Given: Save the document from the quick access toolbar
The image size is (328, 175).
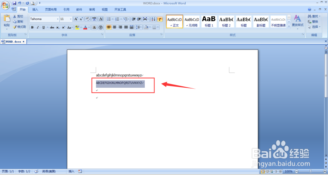Looking at the screenshot, I should tap(14, 3).
